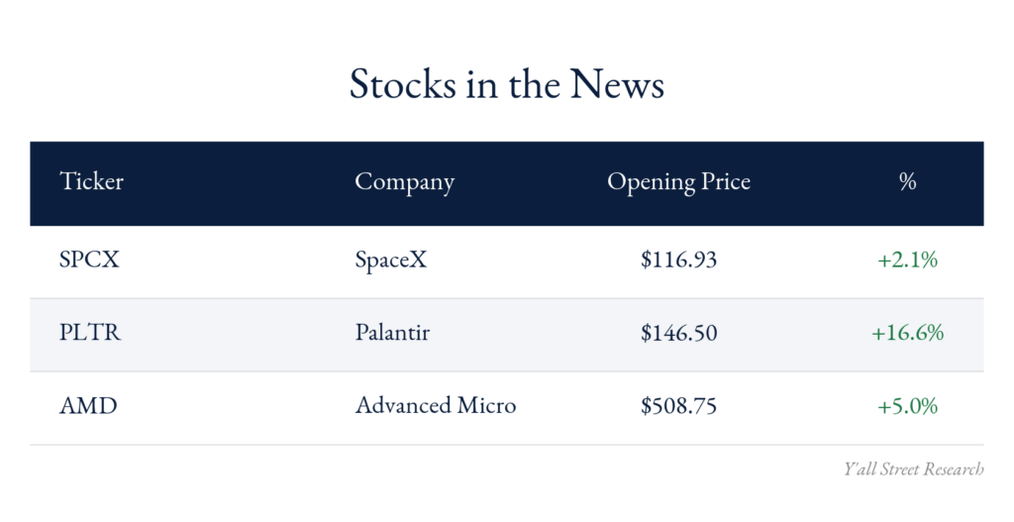The image size is (1014, 522).
Task: Click the Palantir company name
Action: (x=392, y=332)
